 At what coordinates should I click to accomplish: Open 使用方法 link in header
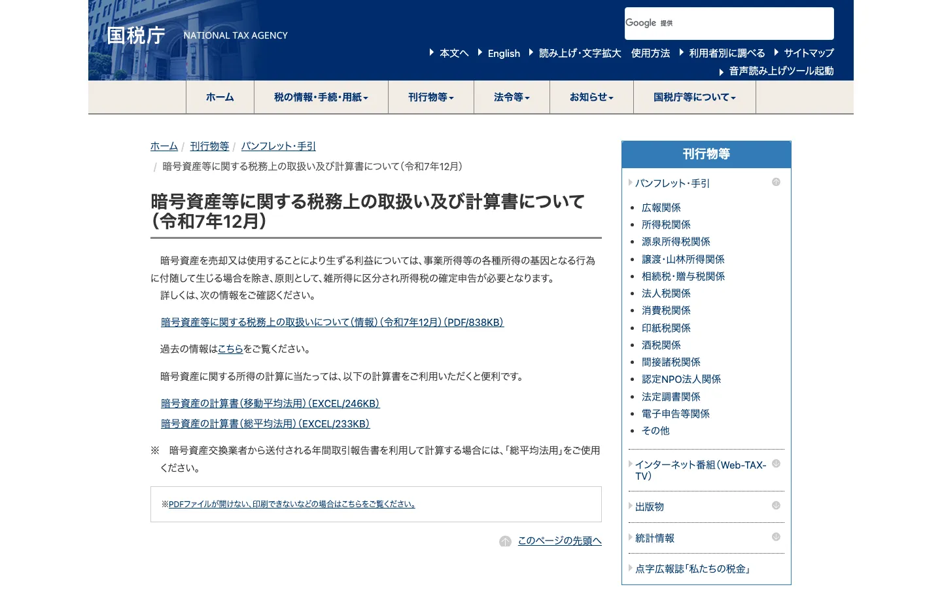(650, 53)
